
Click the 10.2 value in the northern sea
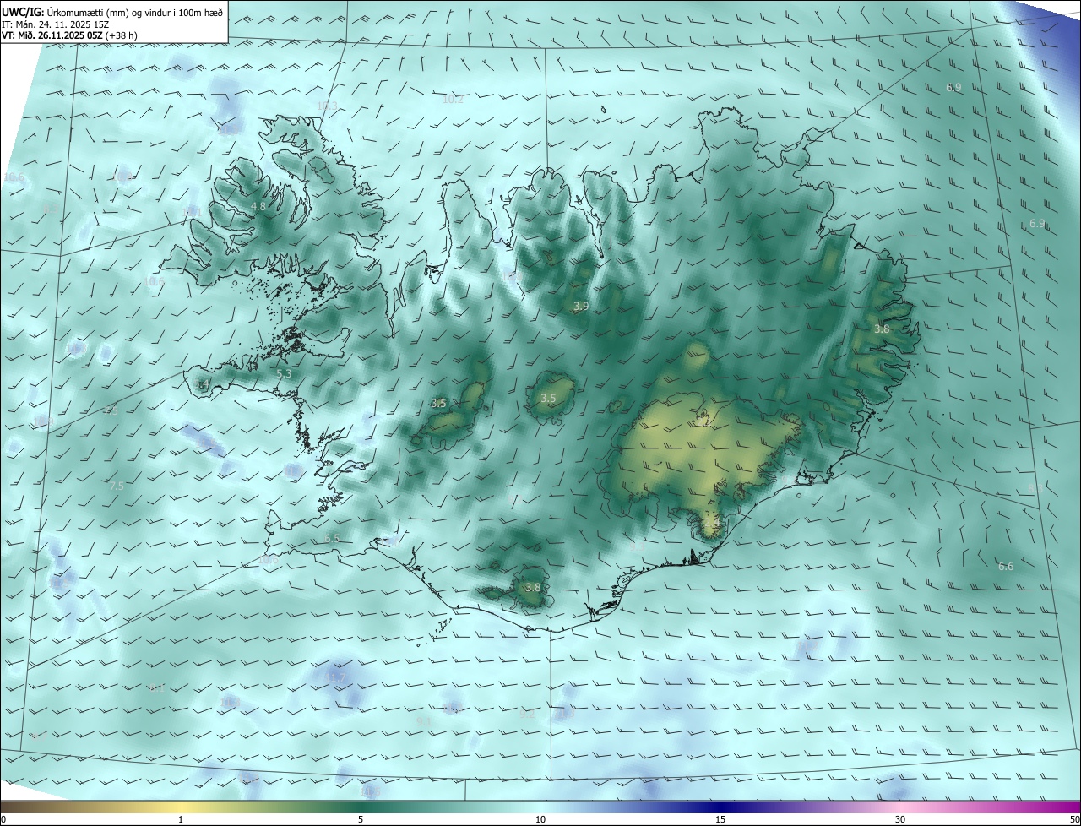[x=454, y=99]
